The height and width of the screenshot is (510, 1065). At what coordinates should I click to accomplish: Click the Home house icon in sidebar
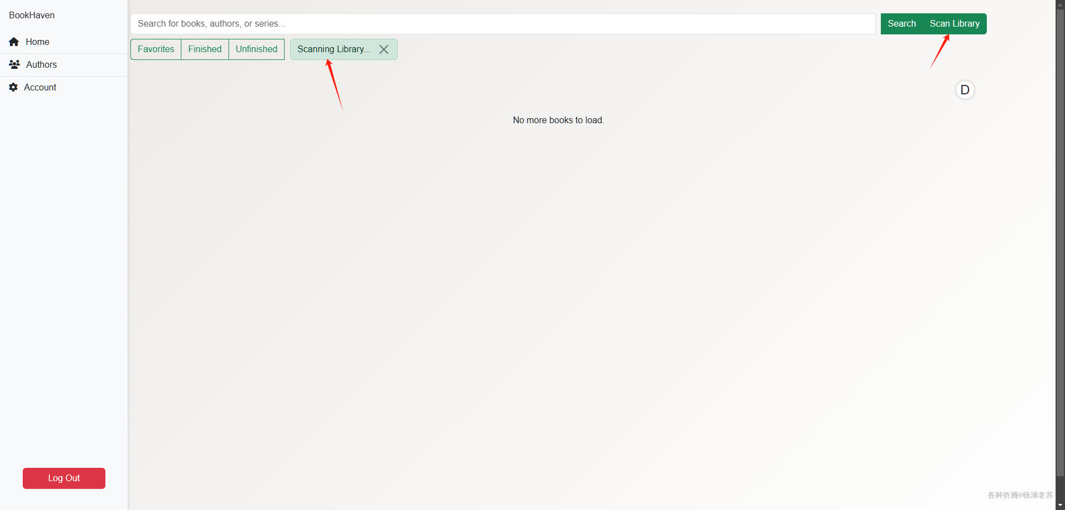[14, 42]
